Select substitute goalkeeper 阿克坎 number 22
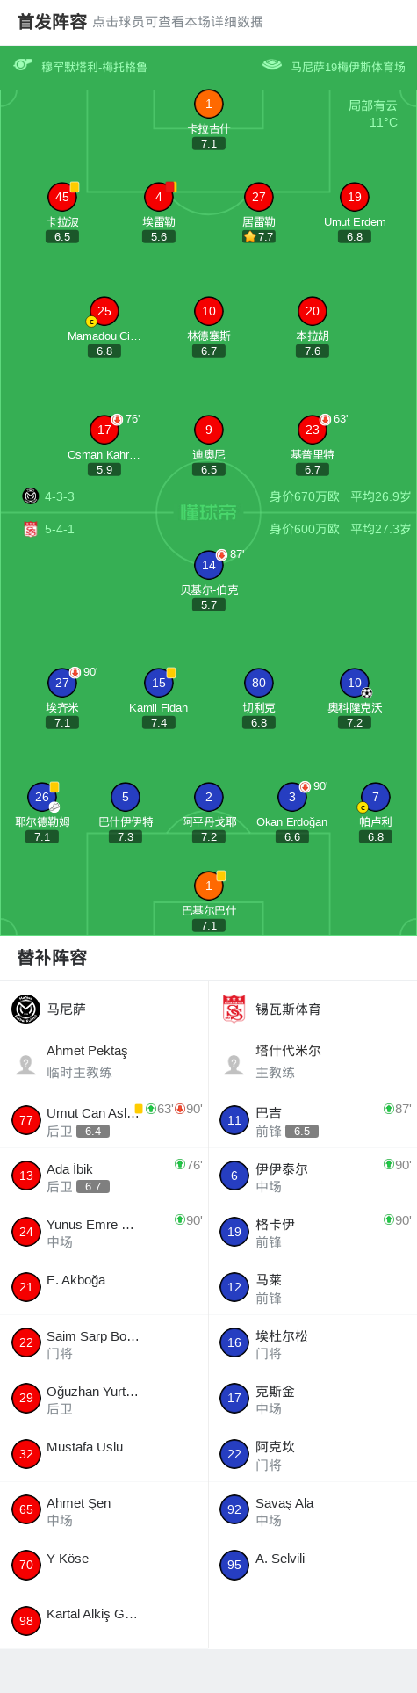Viewport: 417px width, 1693px height. [x=234, y=1454]
